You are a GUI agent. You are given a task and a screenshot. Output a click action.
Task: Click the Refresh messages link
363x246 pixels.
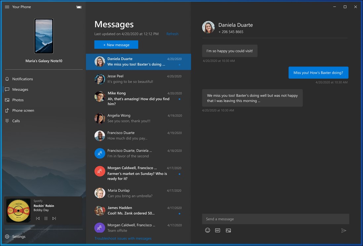[x=172, y=34]
